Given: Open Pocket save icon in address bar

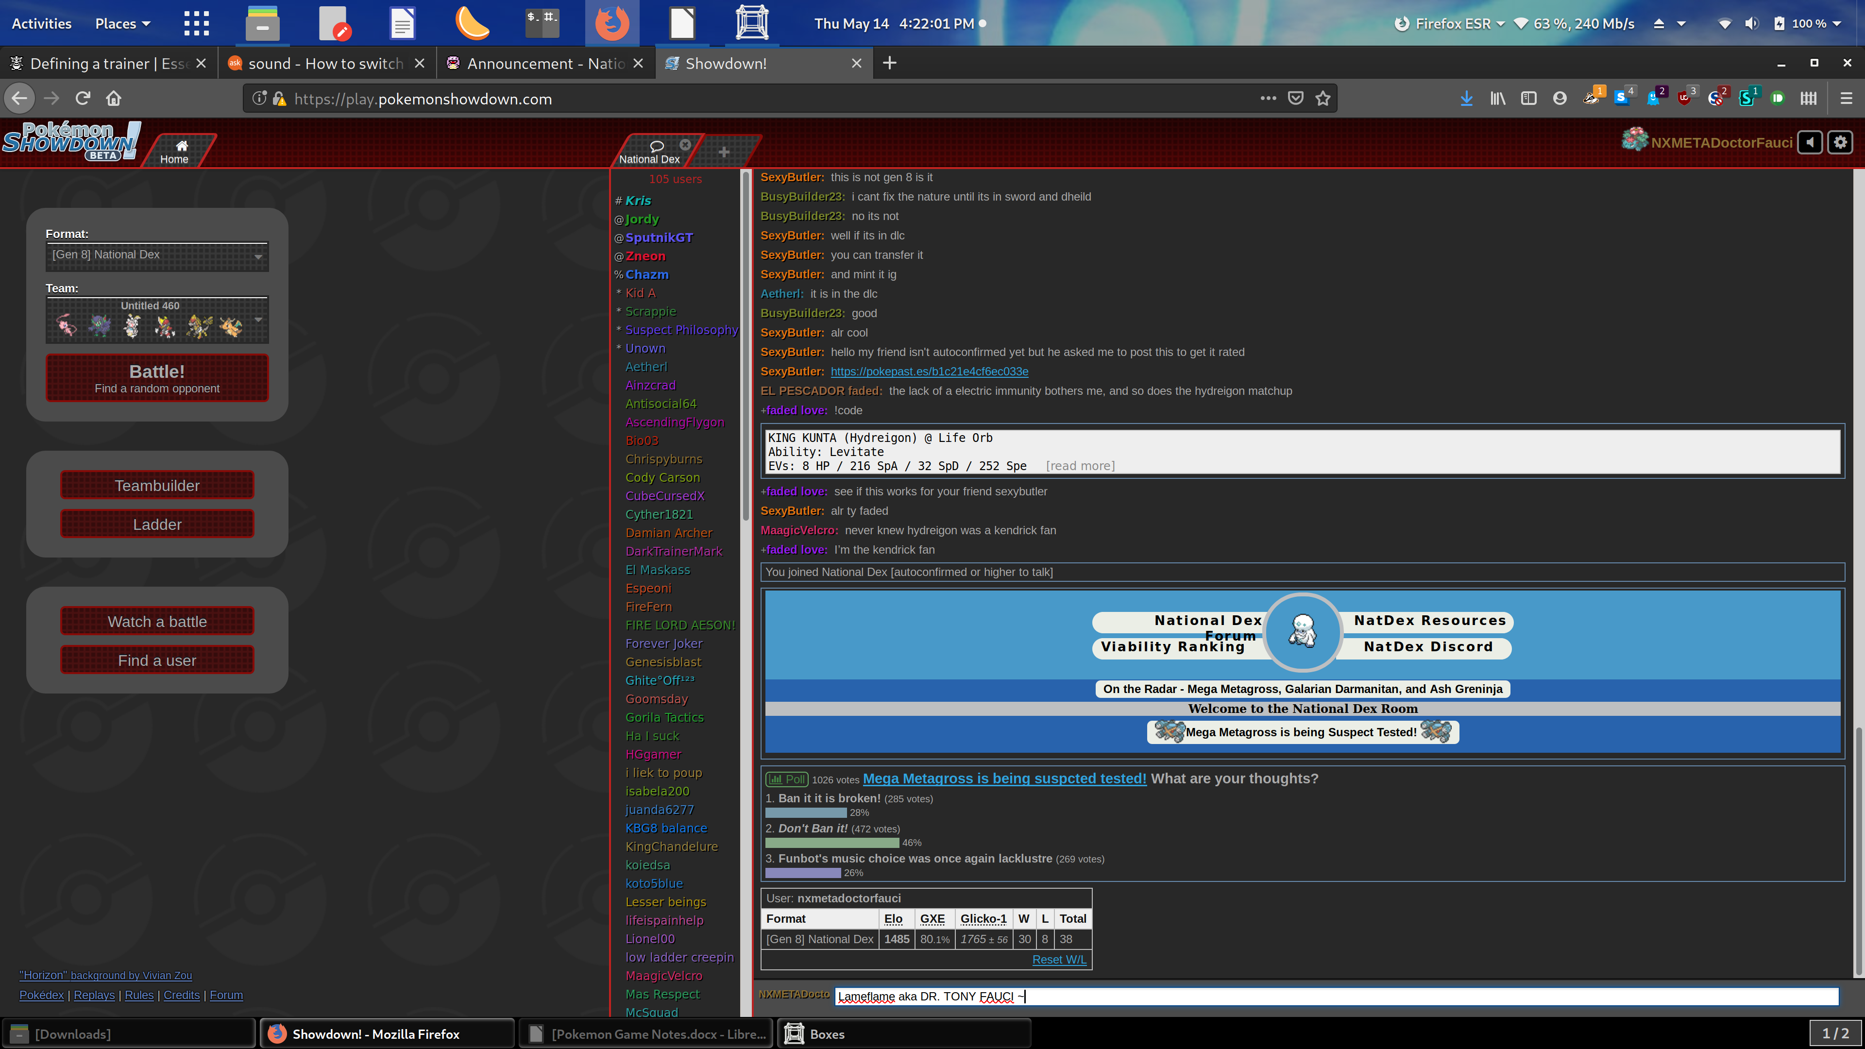Looking at the screenshot, I should [1295, 99].
